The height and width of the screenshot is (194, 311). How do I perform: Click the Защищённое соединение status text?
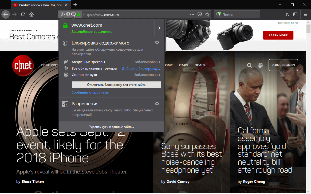coord(92,32)
